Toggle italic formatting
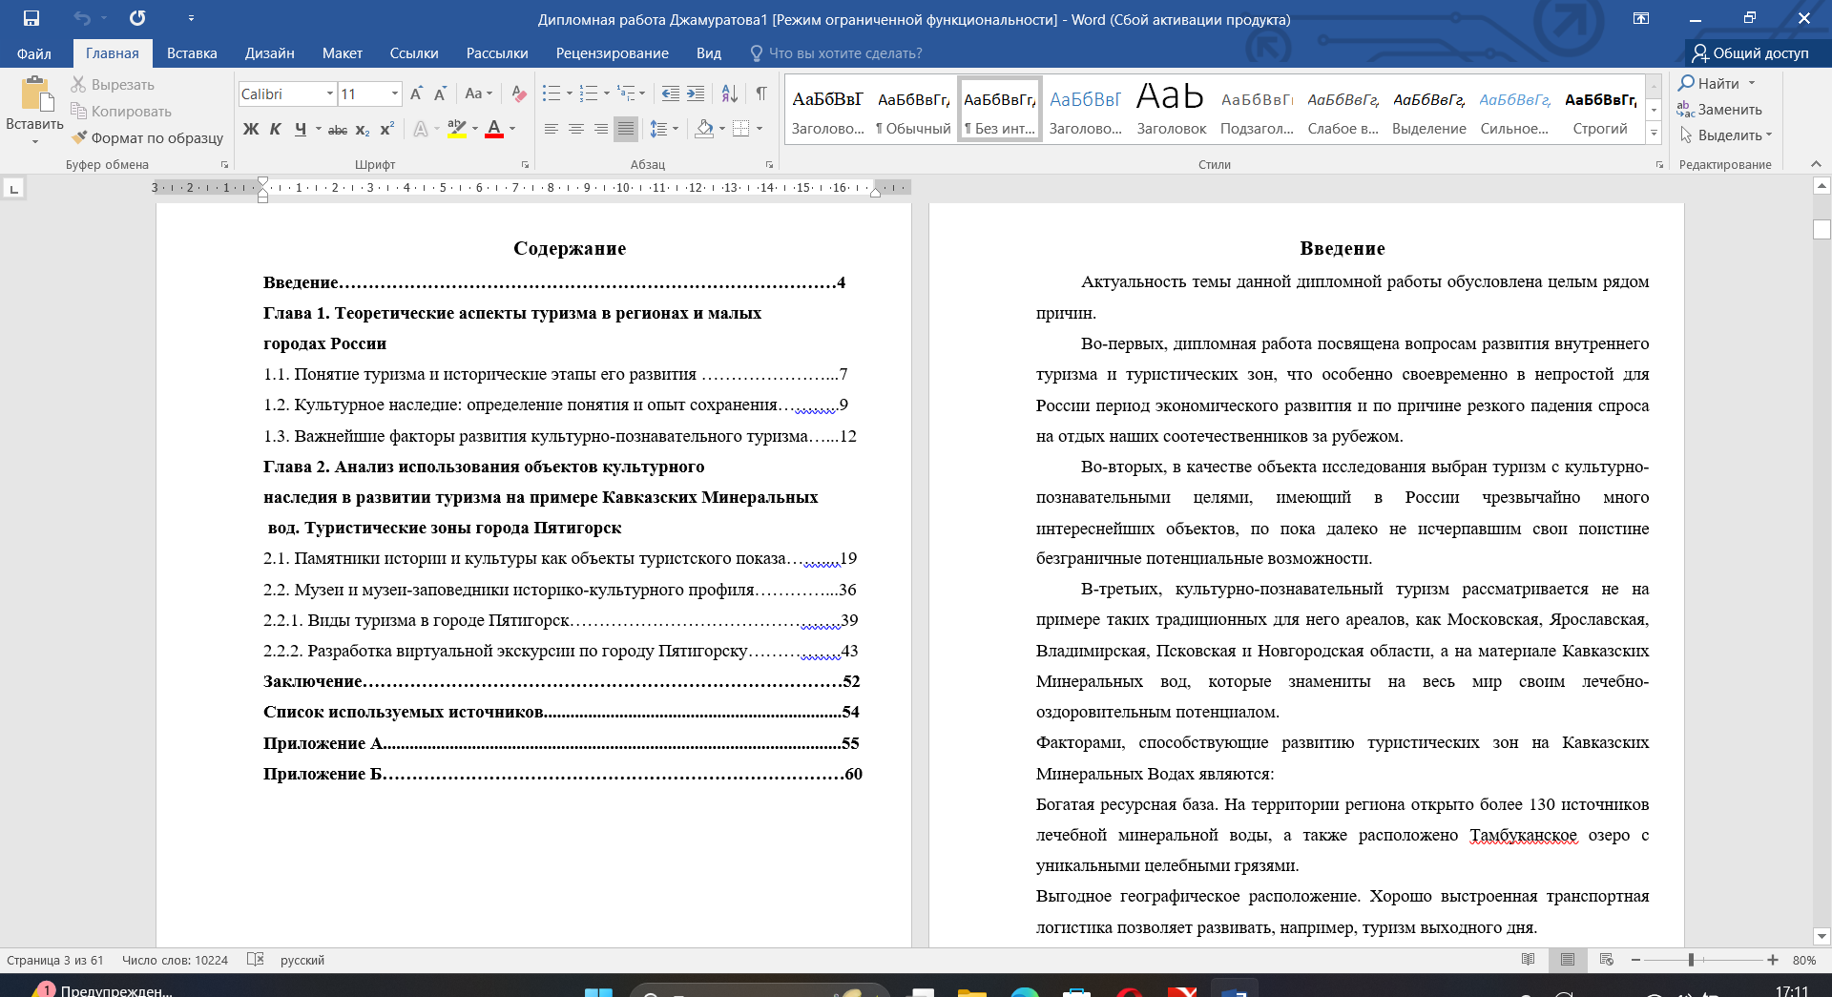 click(x=275, y=129)
